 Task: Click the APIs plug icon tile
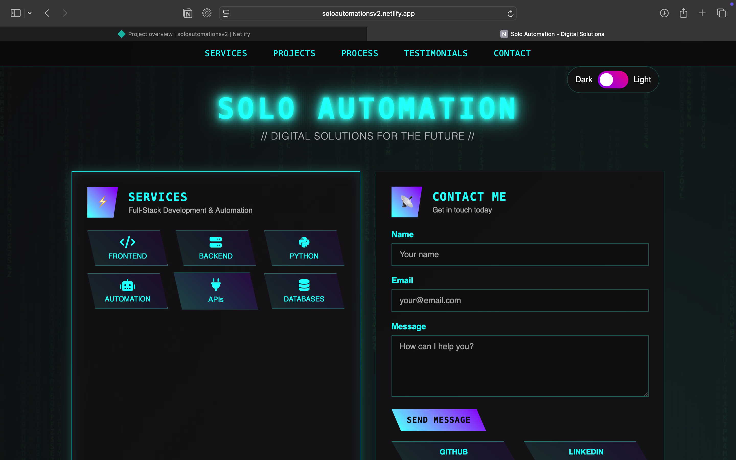tap(216, 291)
